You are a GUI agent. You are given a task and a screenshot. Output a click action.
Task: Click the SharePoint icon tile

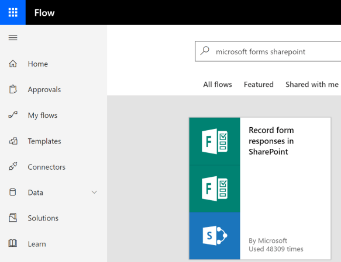pyautogui.click(x=215, y=236)
